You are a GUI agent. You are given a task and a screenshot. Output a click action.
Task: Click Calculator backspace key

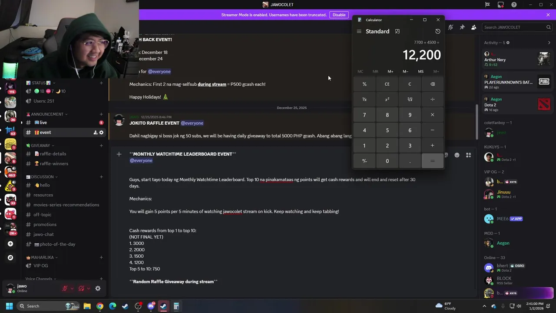[x=432, y=84]
